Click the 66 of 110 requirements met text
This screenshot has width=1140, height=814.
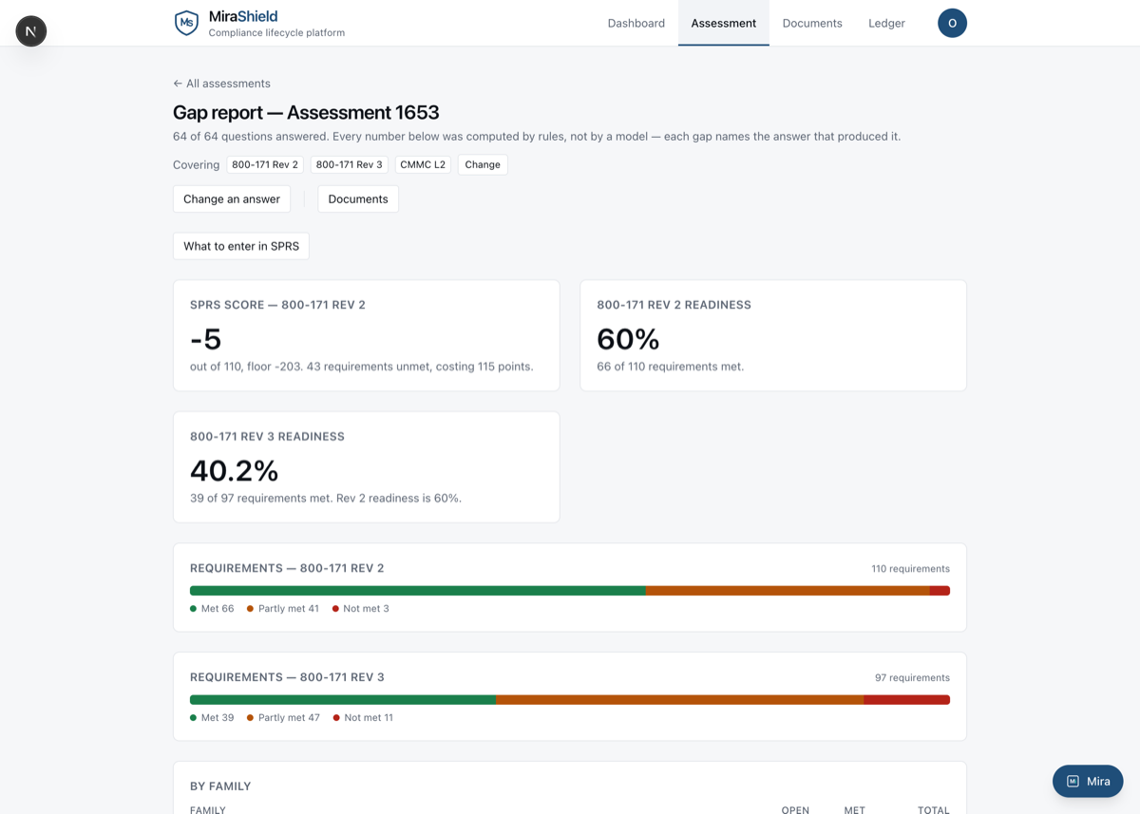point(671,367)
